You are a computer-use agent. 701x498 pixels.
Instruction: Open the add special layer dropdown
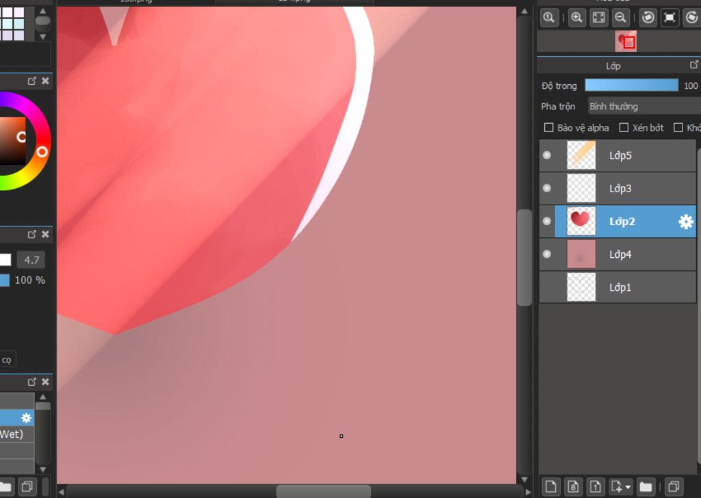(620, 486)
